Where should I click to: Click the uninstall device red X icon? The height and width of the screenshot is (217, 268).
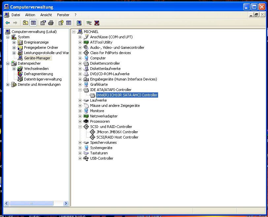pyautogui.click(x=97, y=23)
